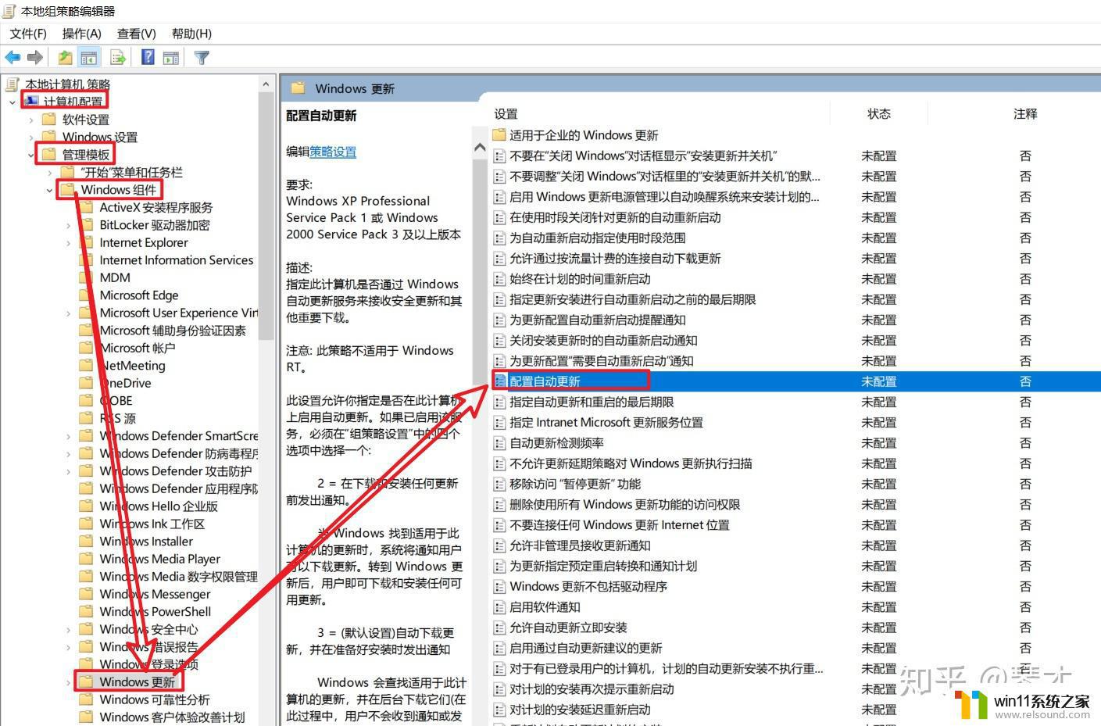Select 指定 Intranet Microsoft 更新服务位置

pos(606,422)
